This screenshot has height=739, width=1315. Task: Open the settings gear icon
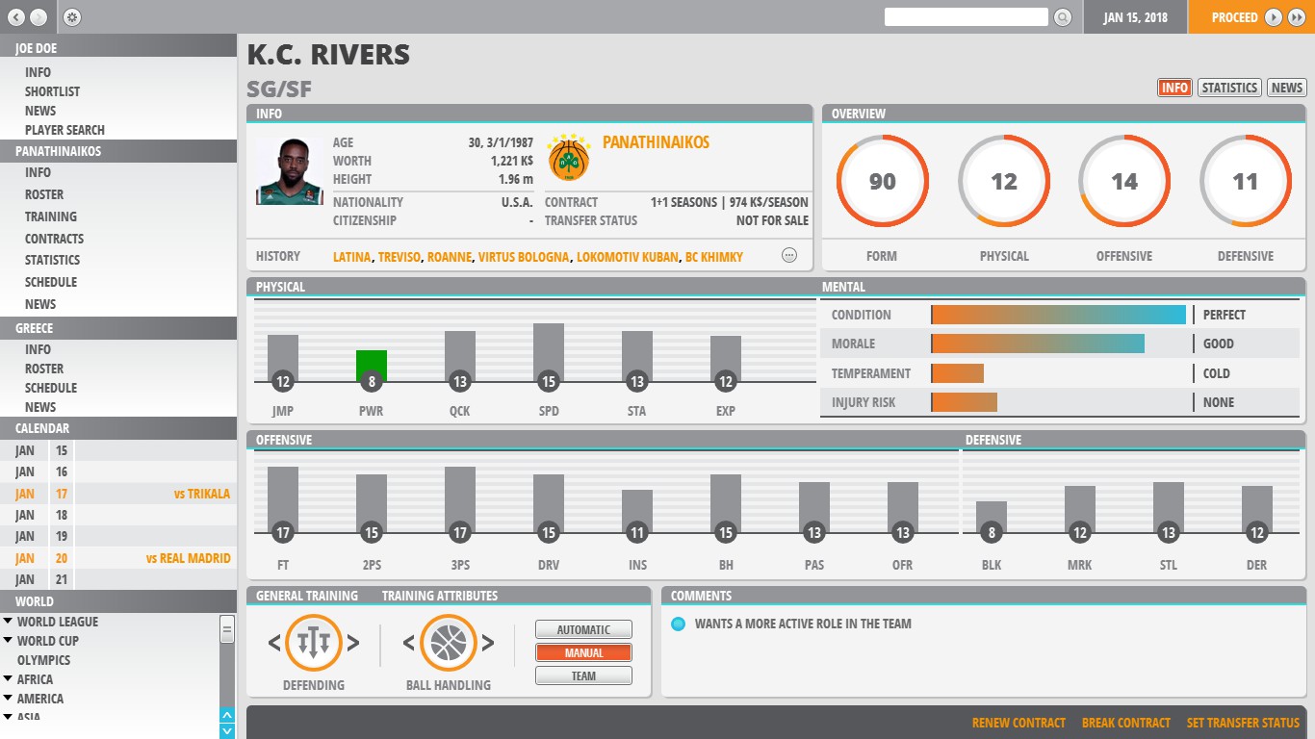pos(72,17)
